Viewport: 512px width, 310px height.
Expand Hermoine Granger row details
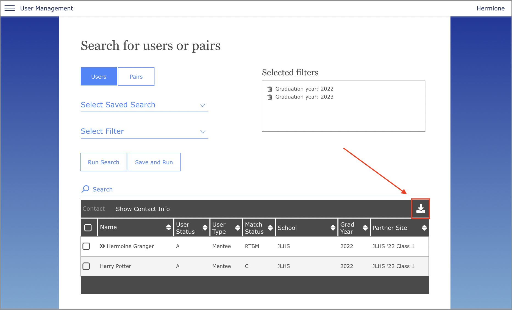102,246
